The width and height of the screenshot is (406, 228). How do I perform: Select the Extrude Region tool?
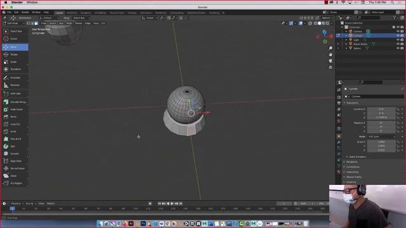(x=15, y=102)
